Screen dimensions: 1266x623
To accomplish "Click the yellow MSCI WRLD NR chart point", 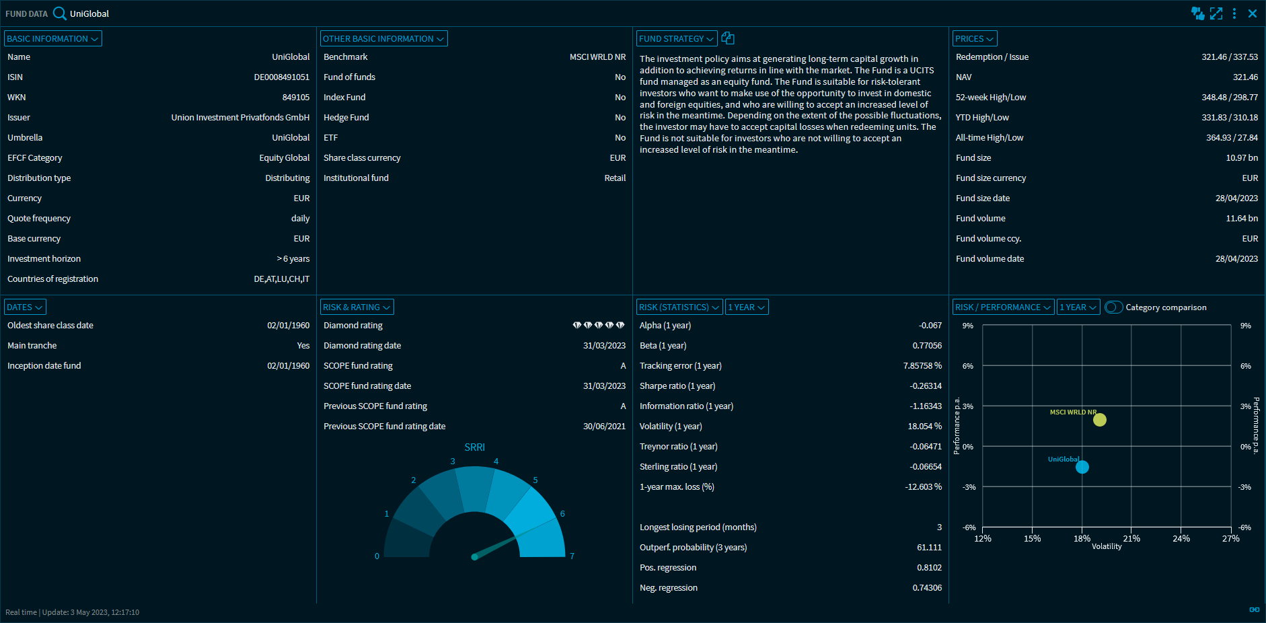I will coord(1100,420).
